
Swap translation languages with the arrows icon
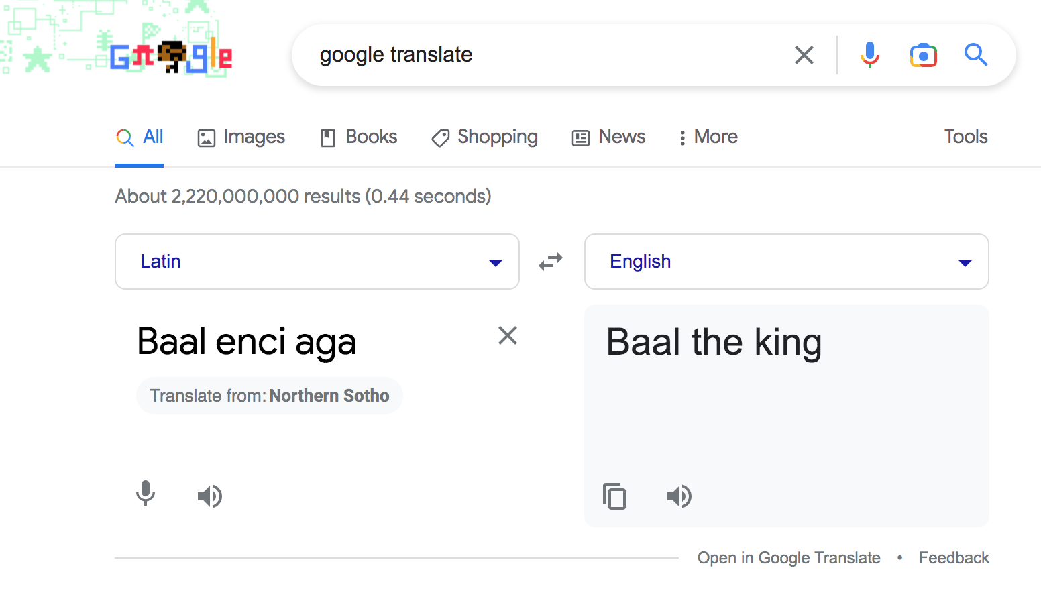click(551, 262)
